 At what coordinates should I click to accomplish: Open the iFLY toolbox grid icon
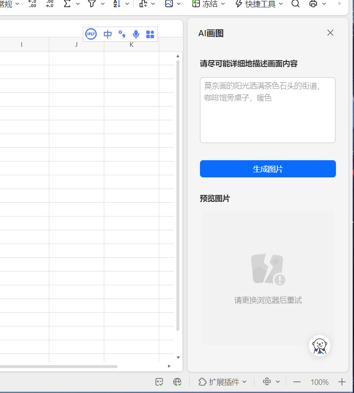tap(150, 34)
